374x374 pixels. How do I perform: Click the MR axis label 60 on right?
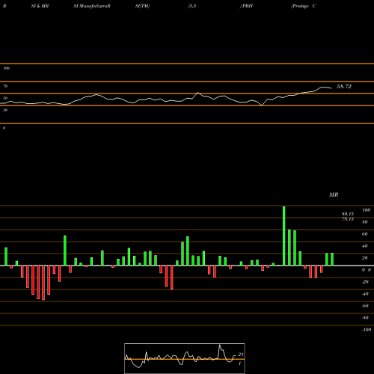365,234
